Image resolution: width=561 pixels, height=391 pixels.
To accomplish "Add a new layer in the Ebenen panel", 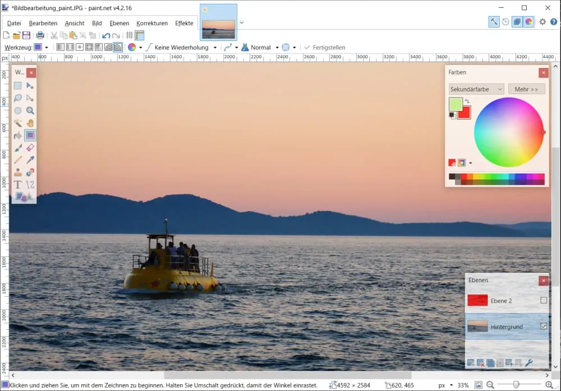I will 470,364.
